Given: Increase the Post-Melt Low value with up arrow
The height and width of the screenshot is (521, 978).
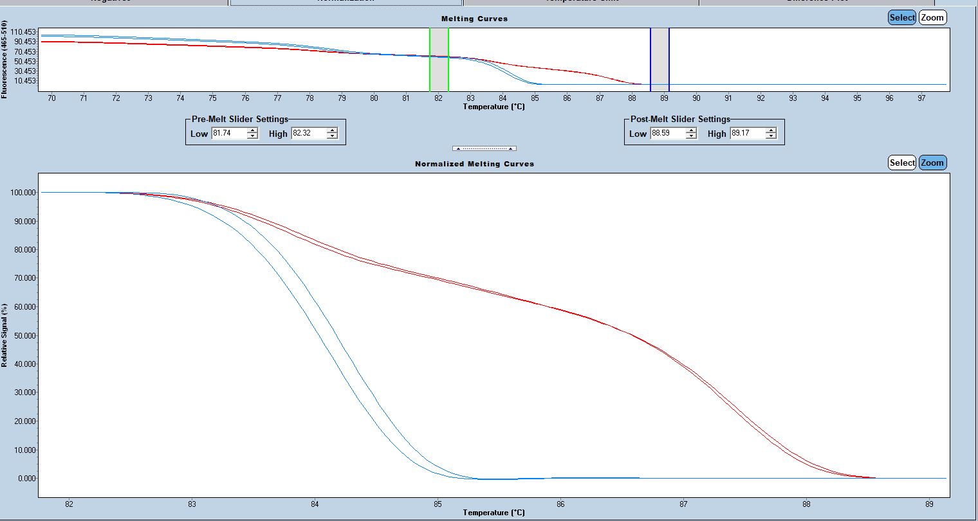Looking at the screenshot, I should [691, 131].
